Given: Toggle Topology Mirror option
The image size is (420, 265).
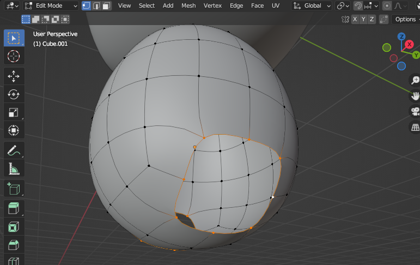Looking at the screenshot, I should coord(384,19).
